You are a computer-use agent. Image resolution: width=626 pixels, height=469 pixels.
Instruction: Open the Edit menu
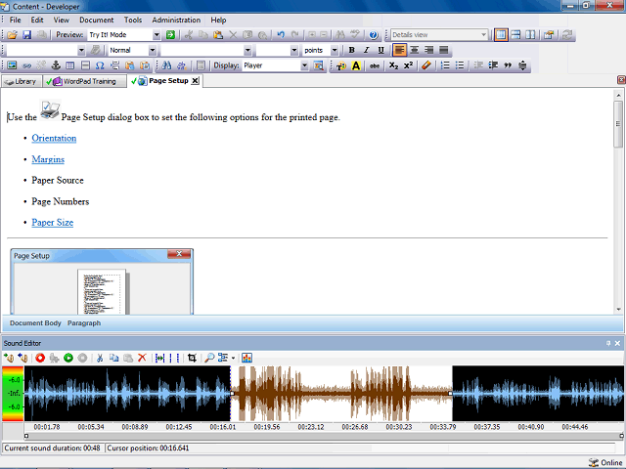click(x=37, y=20)
